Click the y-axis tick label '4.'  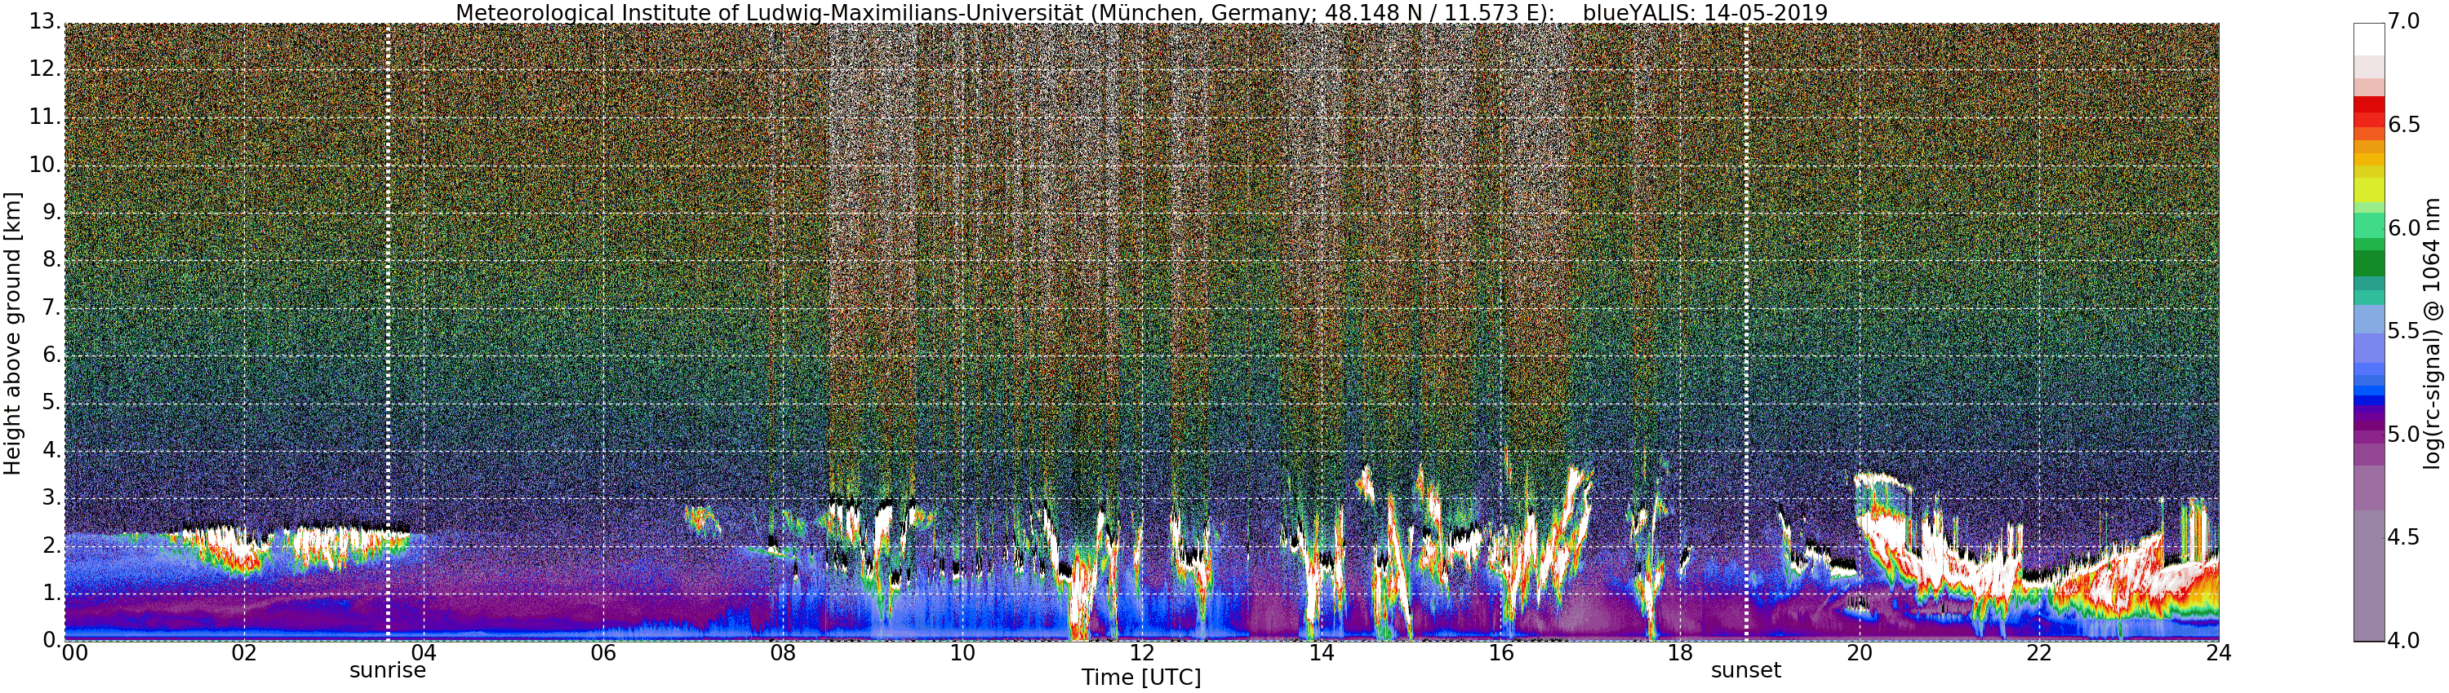[x=51, y=450]
